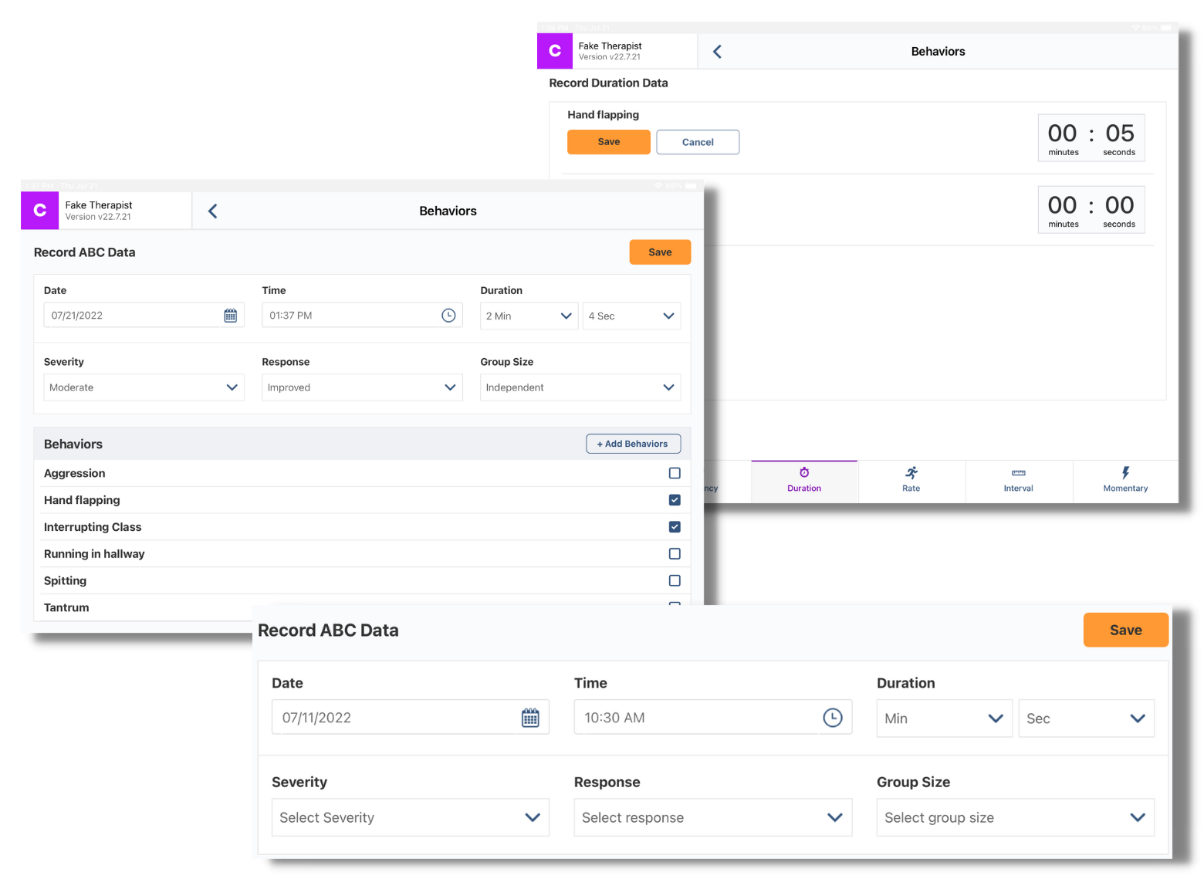Screen dimensions: 1204x889
Task: Click the + Add Behaviors button
Action: click(x=633, y=444)
